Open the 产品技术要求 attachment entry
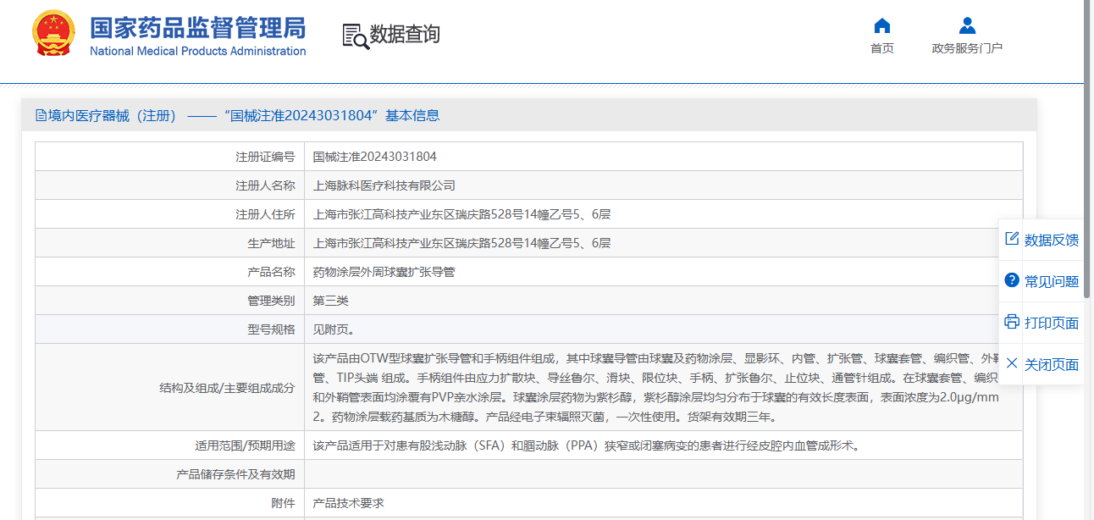The height and width of the screenshot is (520, 1094). coord(348,503)
